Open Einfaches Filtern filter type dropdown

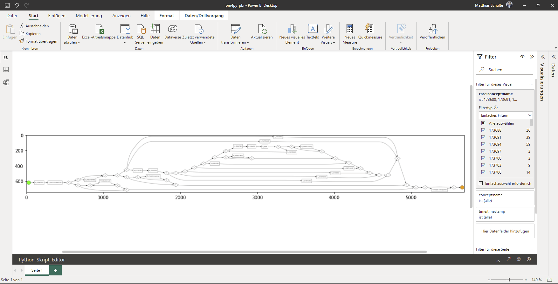(x=506, y=115)
